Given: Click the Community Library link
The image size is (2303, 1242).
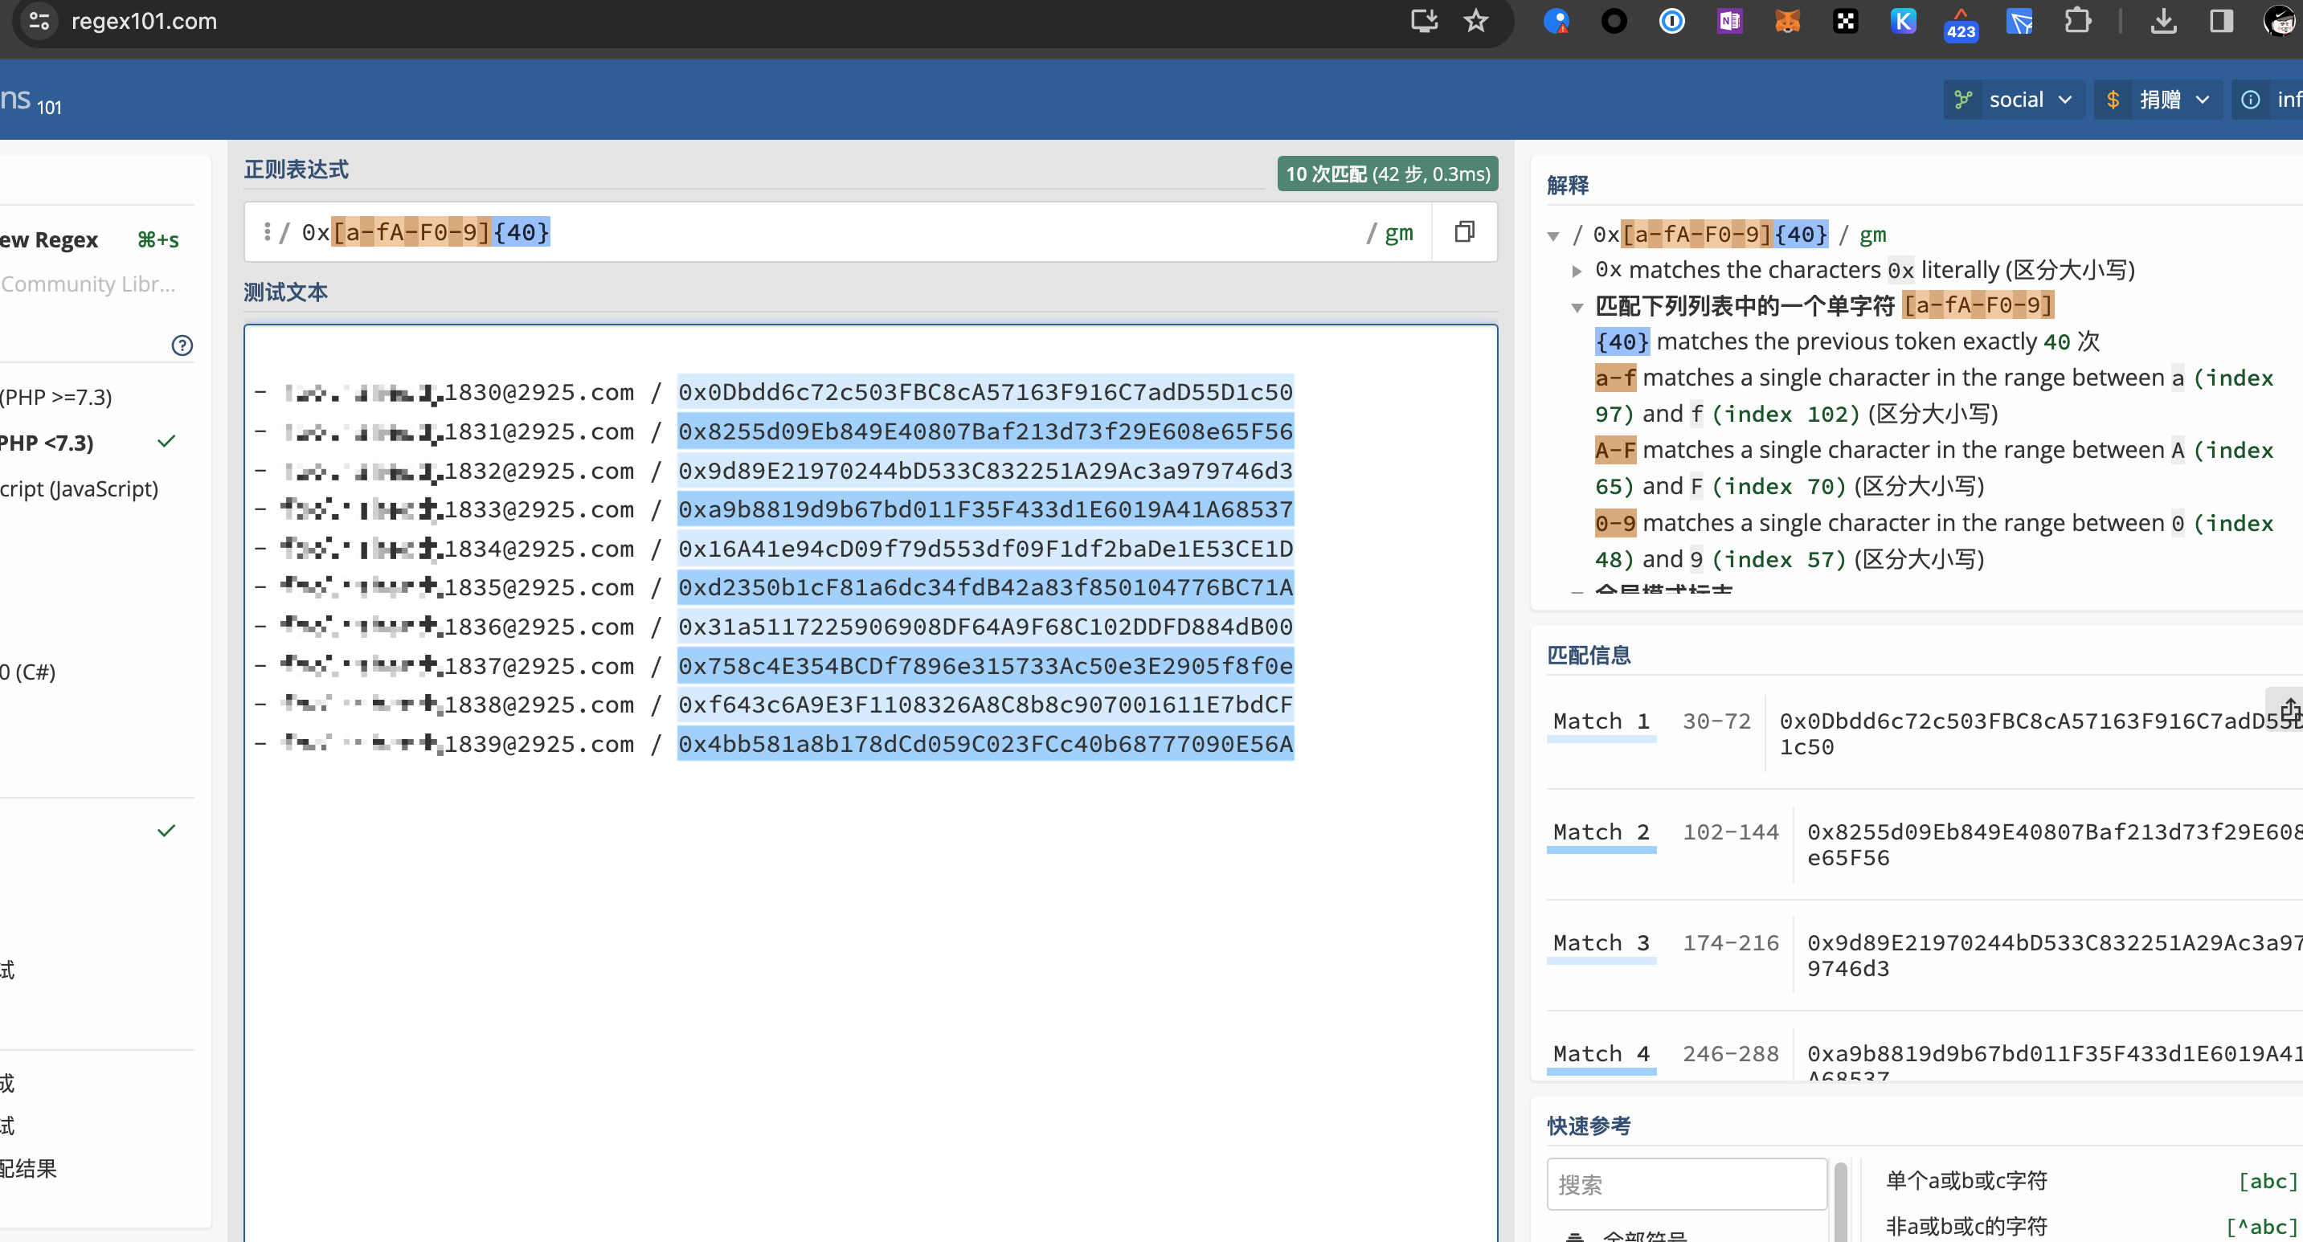Looking at the screenshot, I should coord(88,284).
